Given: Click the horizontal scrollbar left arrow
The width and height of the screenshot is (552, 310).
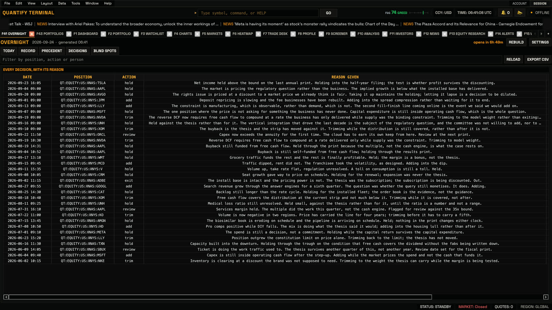Looking at the screenshot, I should (x=6, y=297).
